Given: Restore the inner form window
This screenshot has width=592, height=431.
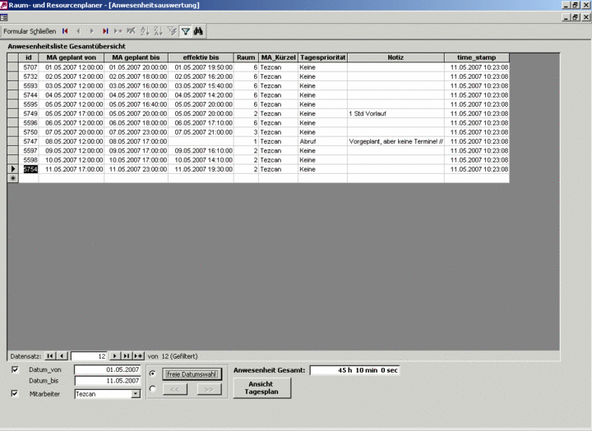Looking at the screenshot, I should coord(576,17).
